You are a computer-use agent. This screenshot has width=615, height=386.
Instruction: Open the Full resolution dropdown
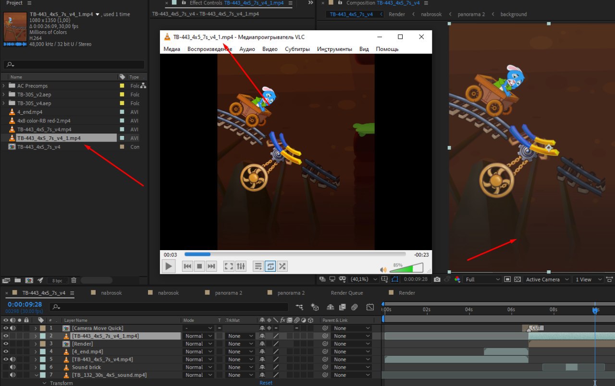482,279
